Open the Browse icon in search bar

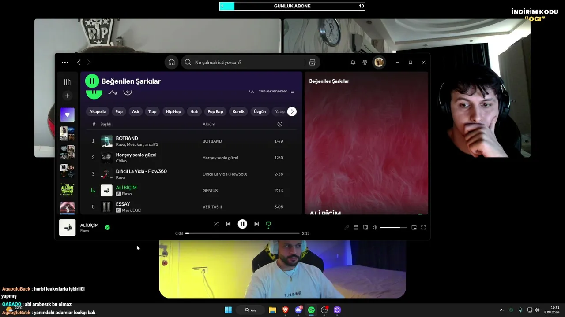pos(312,62)
